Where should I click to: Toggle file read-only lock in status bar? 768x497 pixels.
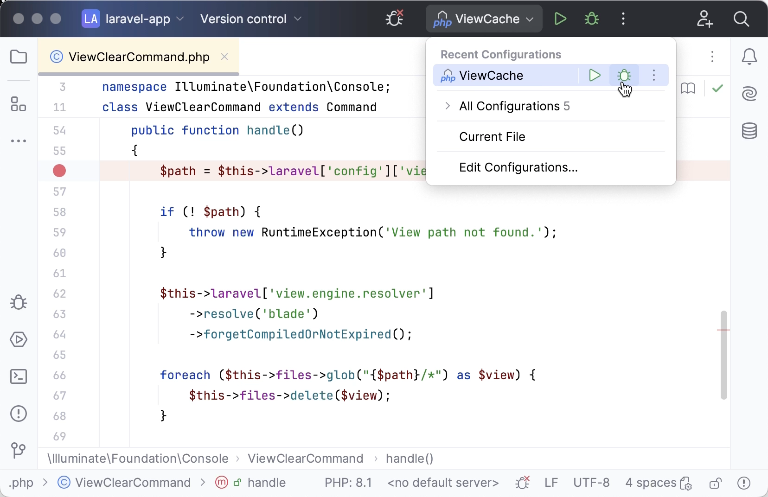coord(715,483)
